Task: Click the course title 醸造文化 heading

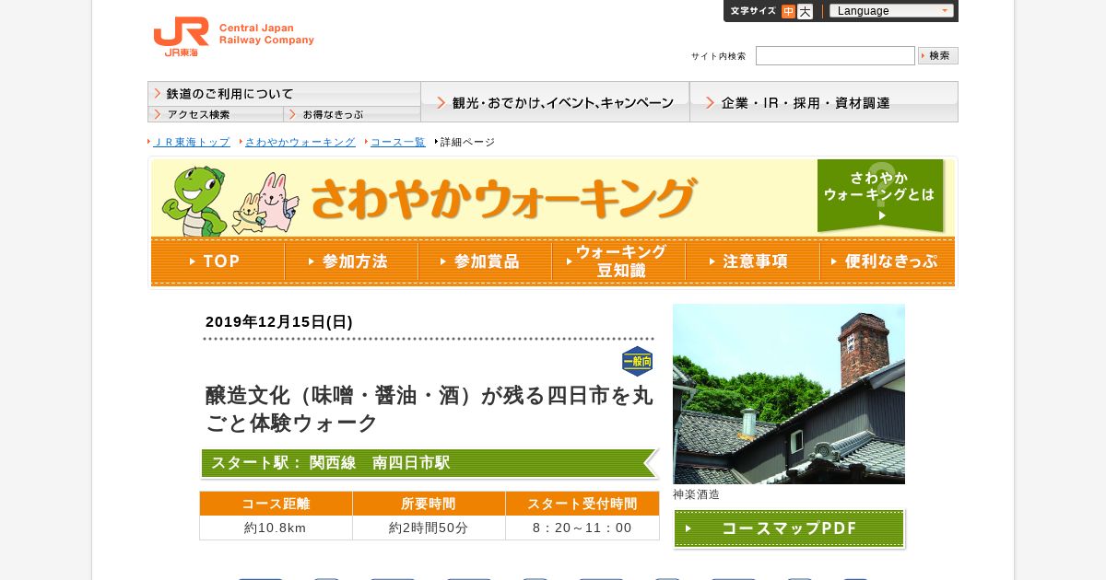Action: [x=429, y=410]
